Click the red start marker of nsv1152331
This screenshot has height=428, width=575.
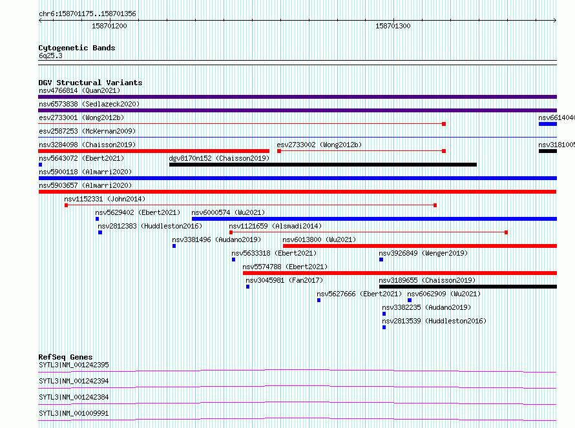(x=67, y=205)
